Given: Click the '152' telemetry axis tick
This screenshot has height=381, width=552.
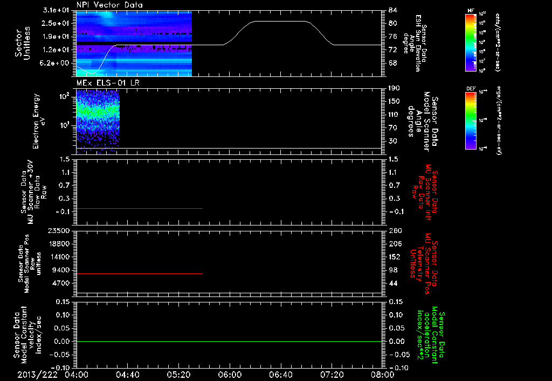Looking at the screenshot, I should tap(395, 257).
